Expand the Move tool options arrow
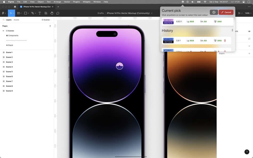This screenshot has height=158, width=253. (x=14, y=13)
